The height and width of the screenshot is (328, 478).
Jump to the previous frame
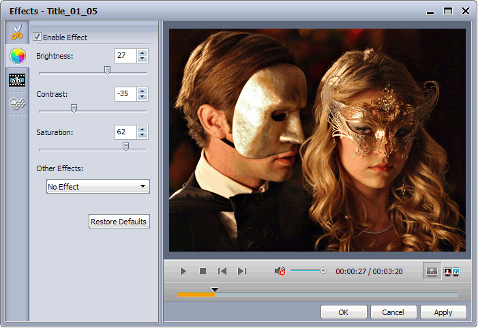(x=222, y=271)
